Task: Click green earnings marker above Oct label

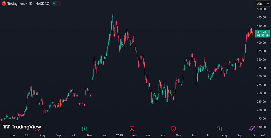Action: coord(84,129)
